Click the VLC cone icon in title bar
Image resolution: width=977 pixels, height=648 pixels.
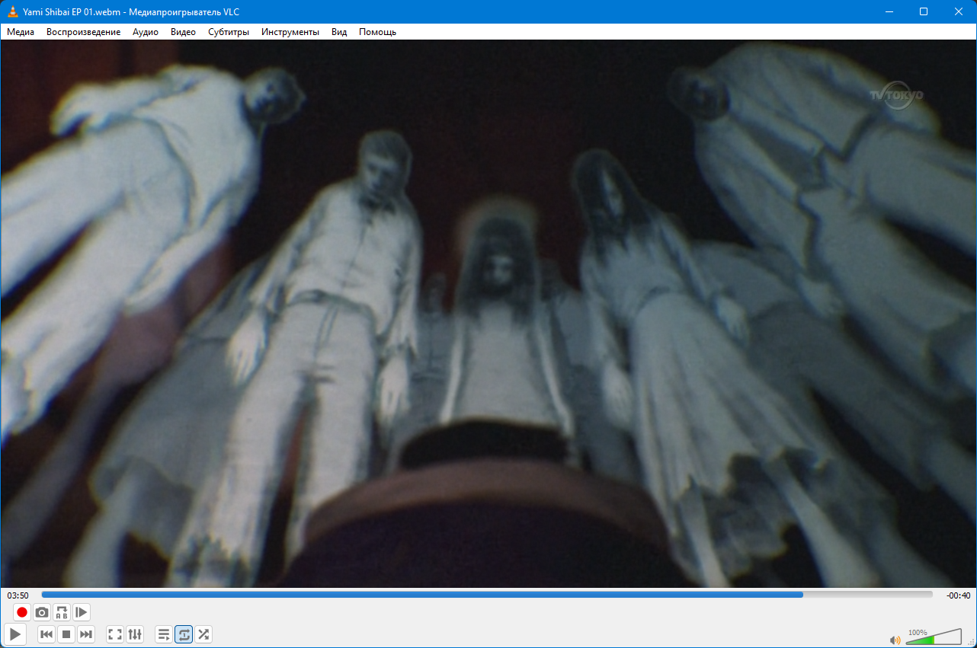[13, 11]
